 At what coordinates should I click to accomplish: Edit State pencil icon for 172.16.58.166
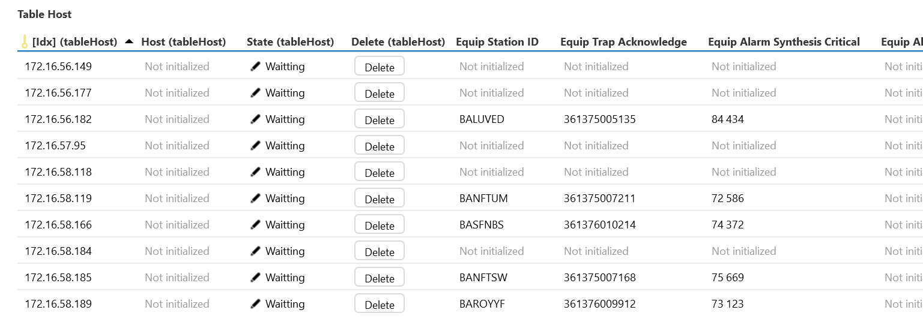(x=256, y=225)
